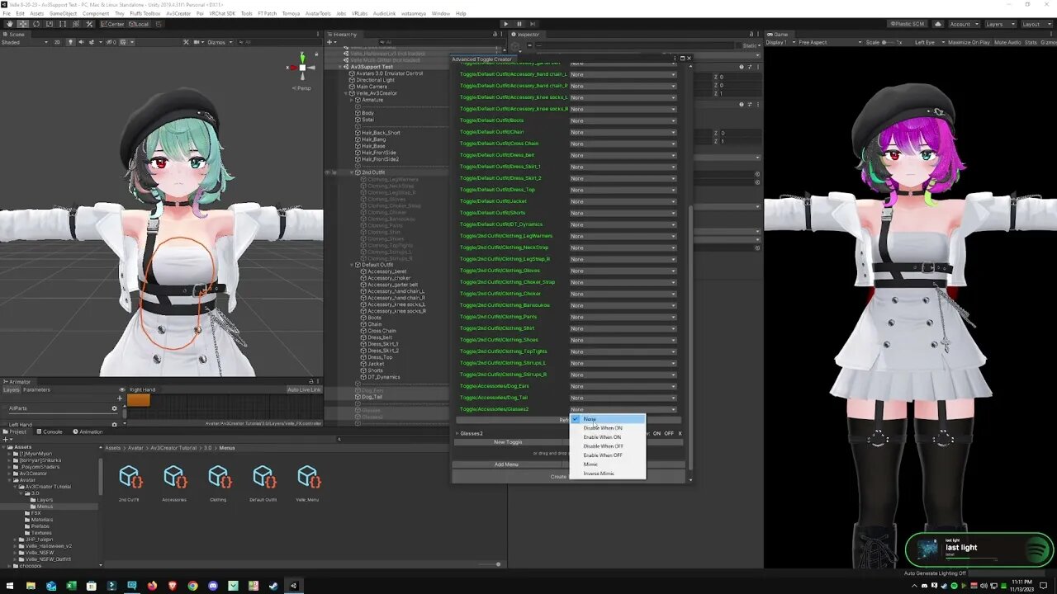Choose Enable When ON option
The width and height of the screenshot is (1057, 594).
pyautogui.click(x=608, y=437)
